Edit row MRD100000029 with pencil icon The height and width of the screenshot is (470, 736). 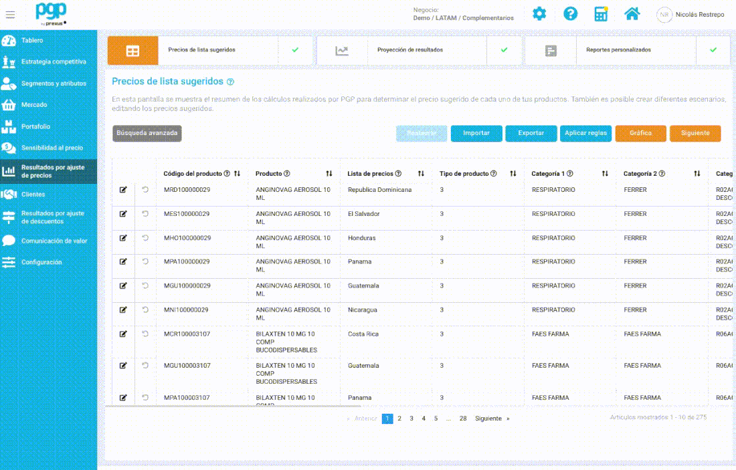pyautogui.click(x=123, y=190)
